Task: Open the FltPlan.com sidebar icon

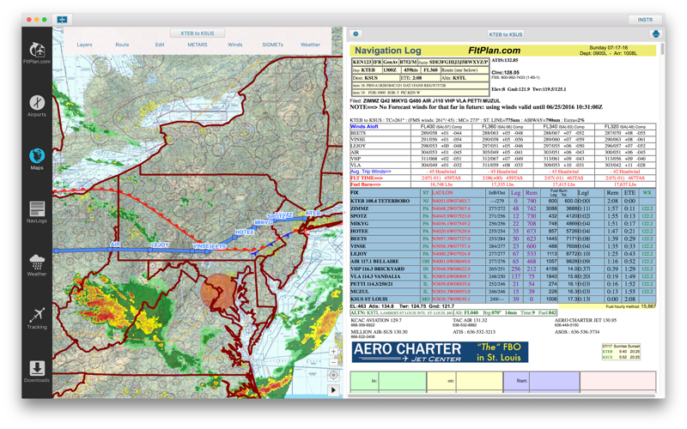Action: click(x=37, y=52)
